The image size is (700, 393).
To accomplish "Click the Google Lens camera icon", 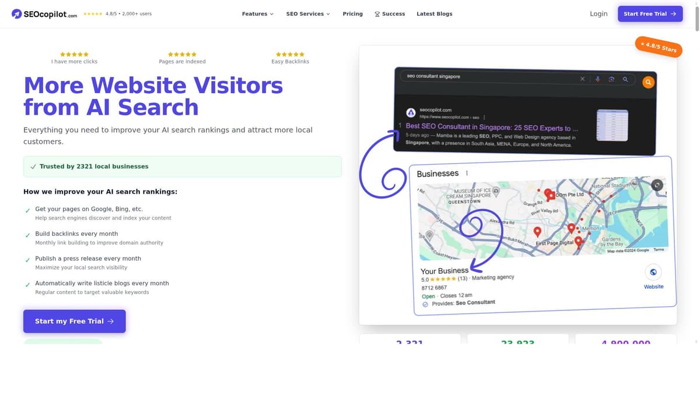I will click(611, 79).
